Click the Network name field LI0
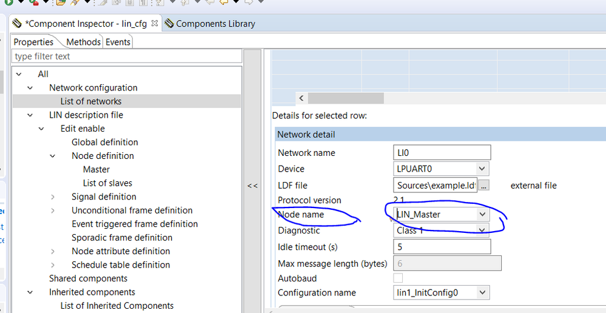 click(442, 153)
